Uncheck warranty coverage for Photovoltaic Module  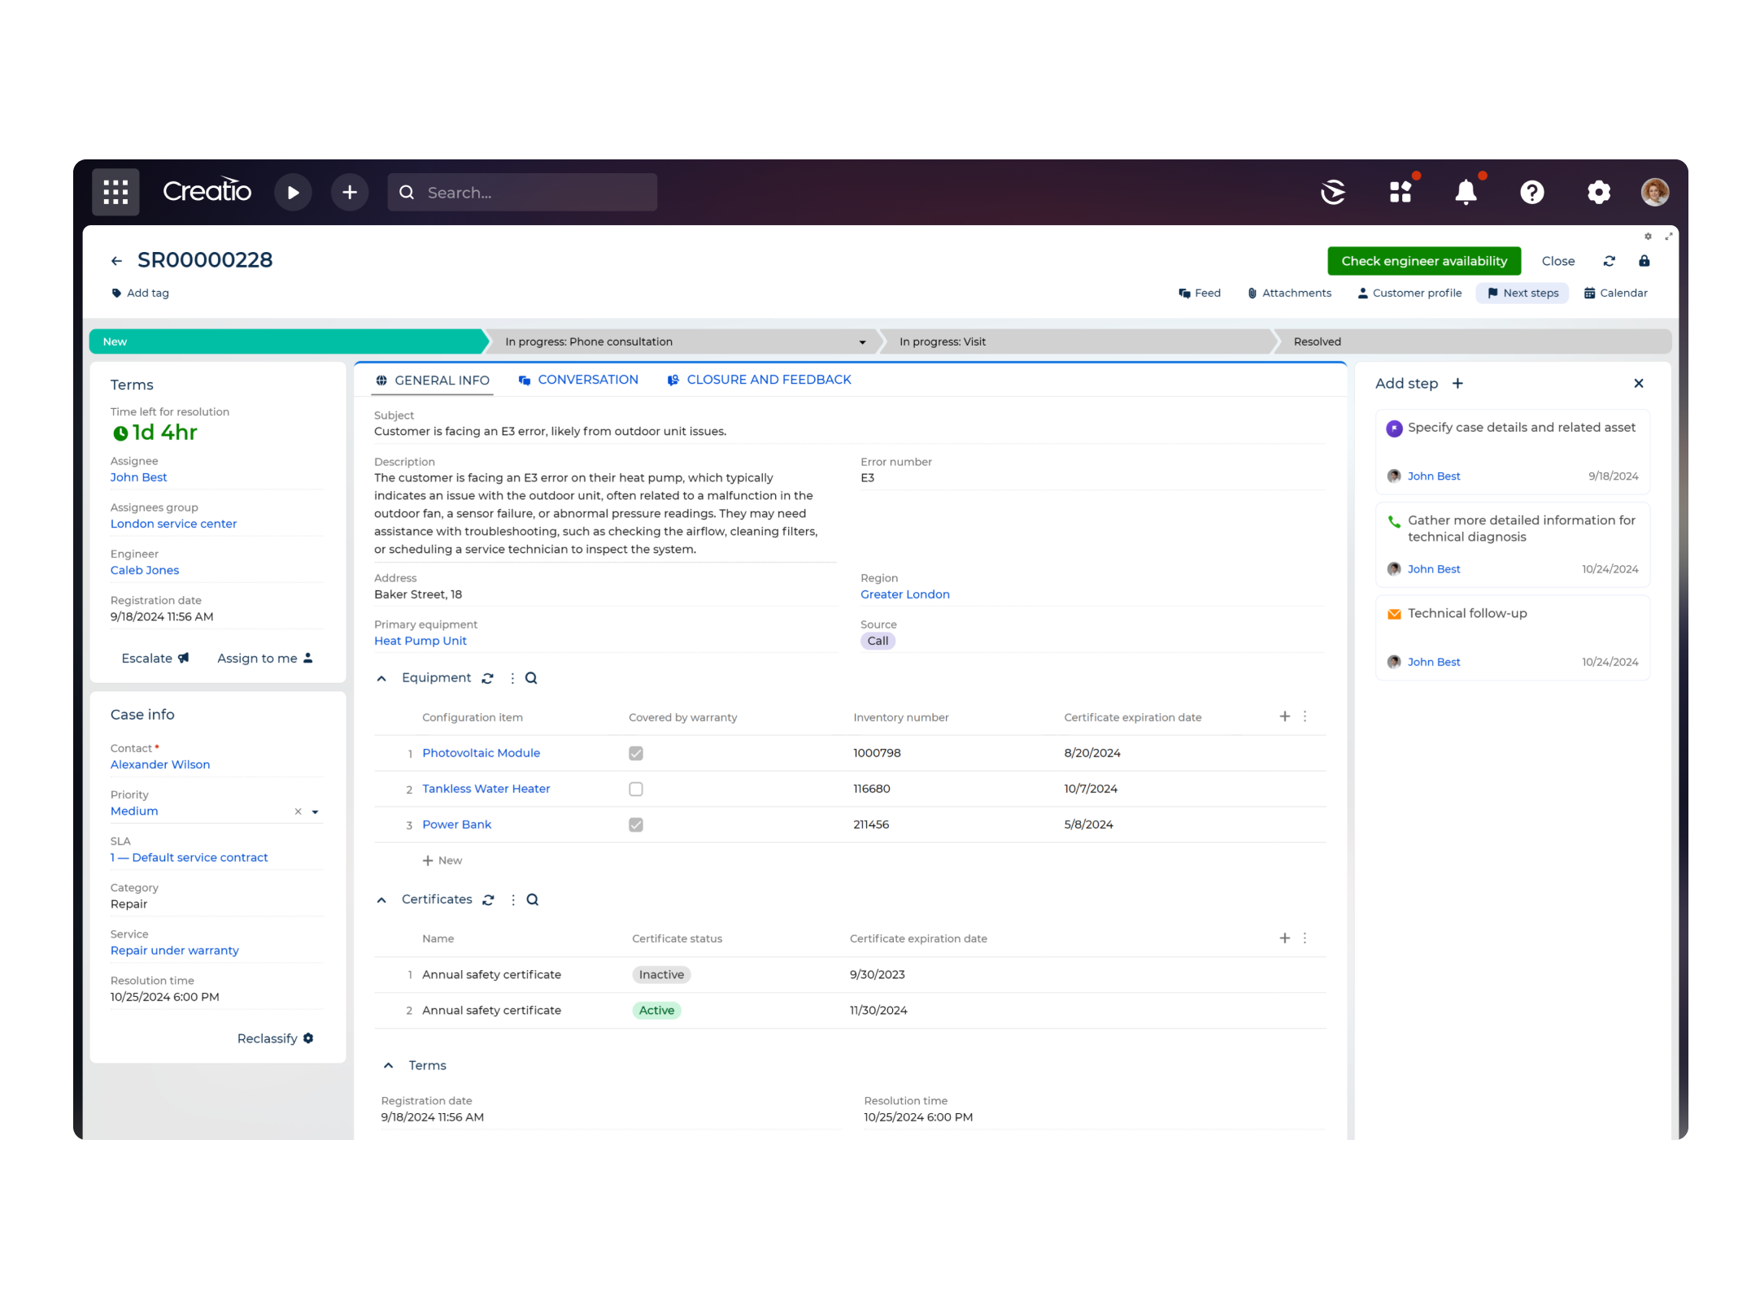(x=635, y=753)
